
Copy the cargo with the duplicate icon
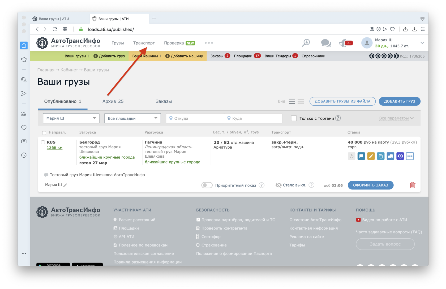click(x=381, y=156)
